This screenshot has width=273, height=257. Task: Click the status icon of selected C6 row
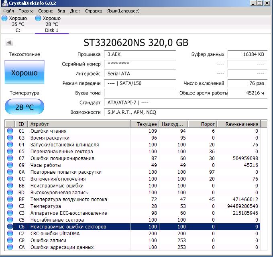click(10, 226)
